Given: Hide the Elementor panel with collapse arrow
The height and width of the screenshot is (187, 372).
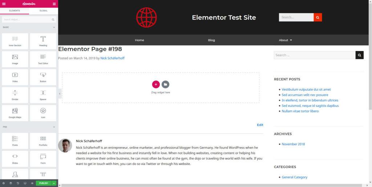Looking at the screenshot, I should pos(60,94).
